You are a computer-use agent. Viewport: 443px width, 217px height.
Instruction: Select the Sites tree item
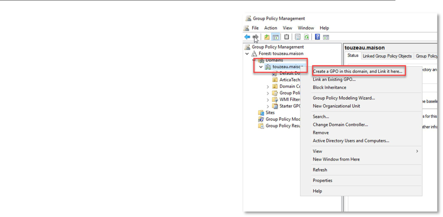coord(270,113)
